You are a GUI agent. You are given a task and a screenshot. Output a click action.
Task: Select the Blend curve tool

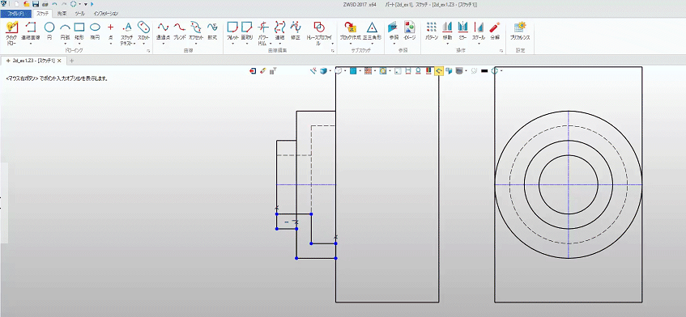(x=179, y=32)
